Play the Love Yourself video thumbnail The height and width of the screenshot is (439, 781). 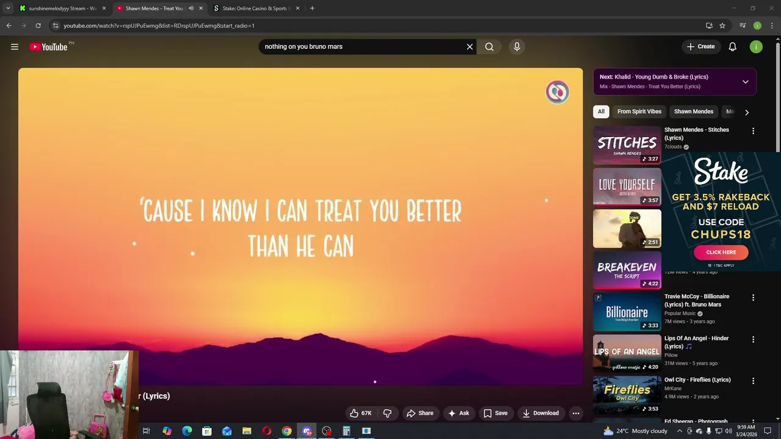pyautogui.click(x=627, y=187)
